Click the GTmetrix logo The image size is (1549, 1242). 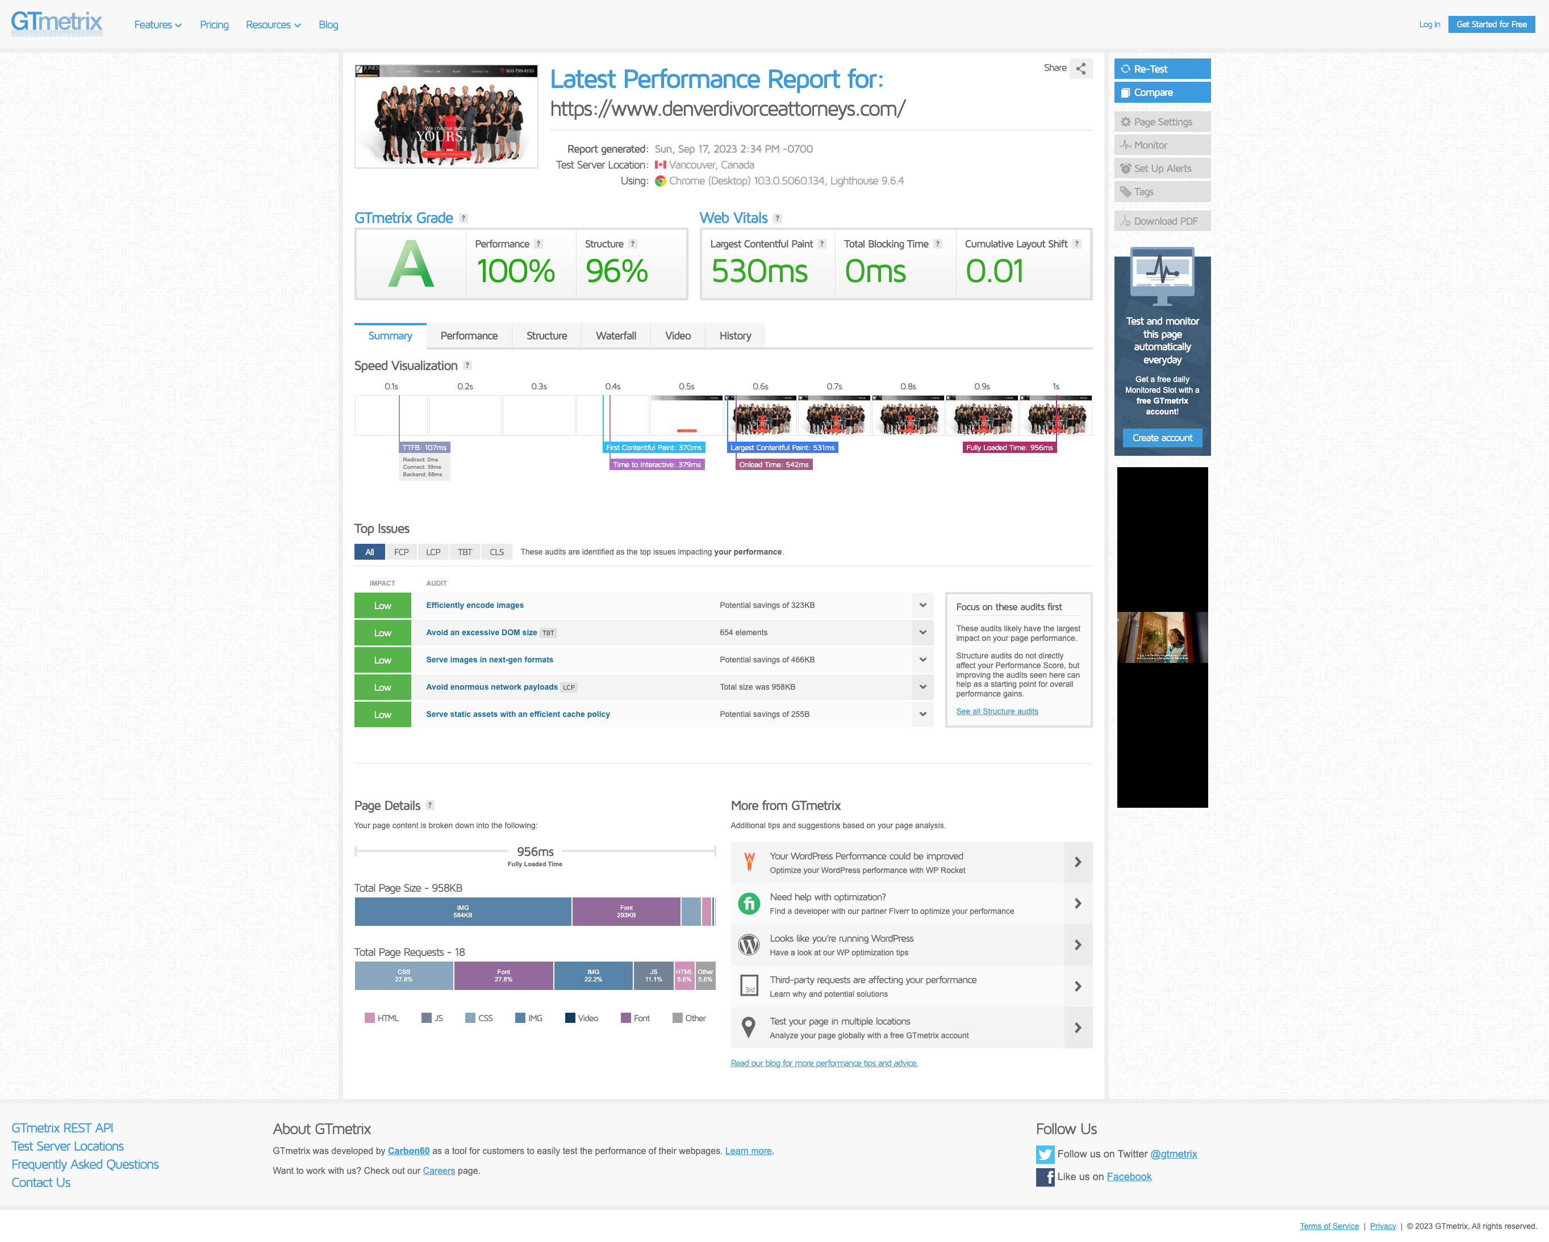click(57, 23)
